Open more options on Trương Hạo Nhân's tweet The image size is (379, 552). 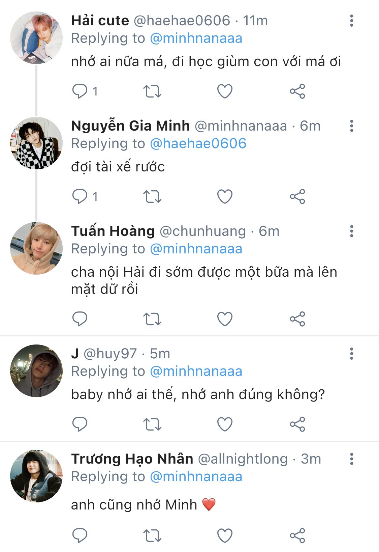click(351, 459)
